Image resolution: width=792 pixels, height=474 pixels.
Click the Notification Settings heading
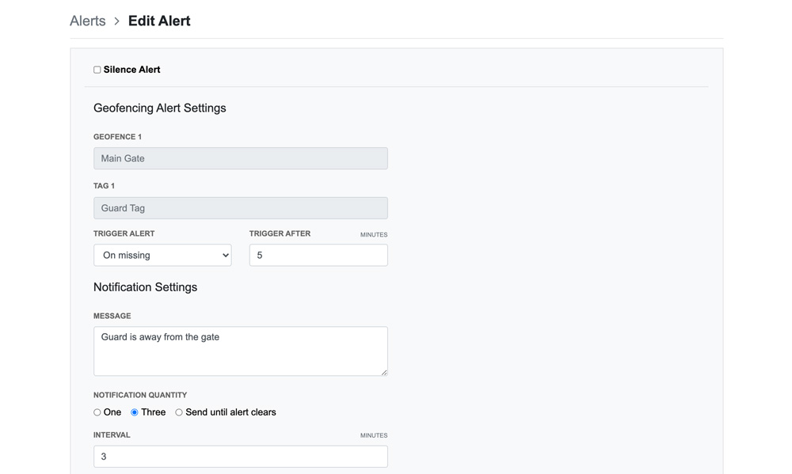pyautogui.click(x=146, y=287)
